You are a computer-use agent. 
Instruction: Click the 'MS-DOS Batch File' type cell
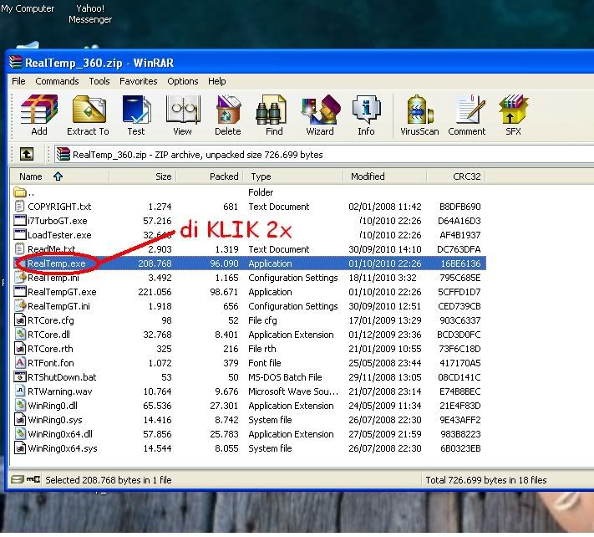point(285,377)
